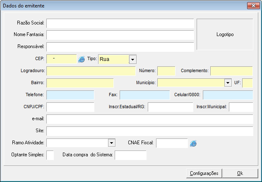Open the Ramo Atividade dropdown
This screenshot has width=262, height=182.
tap(111, 143)
